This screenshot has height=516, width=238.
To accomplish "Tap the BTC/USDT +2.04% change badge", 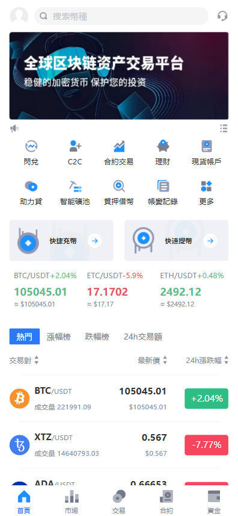I will click(x=207, y=399).
